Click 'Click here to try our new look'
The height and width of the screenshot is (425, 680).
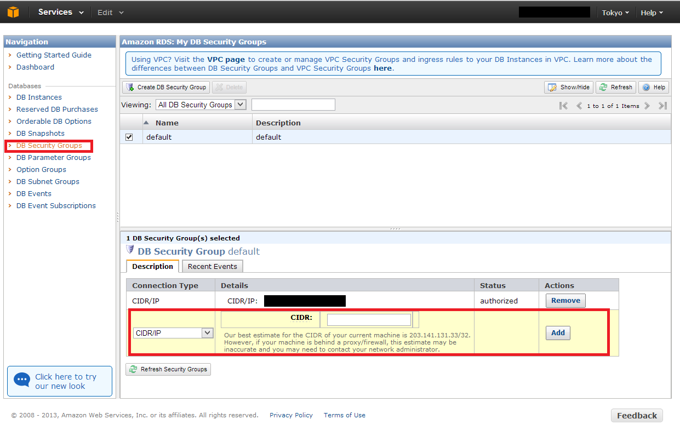(x=60, y=381)
